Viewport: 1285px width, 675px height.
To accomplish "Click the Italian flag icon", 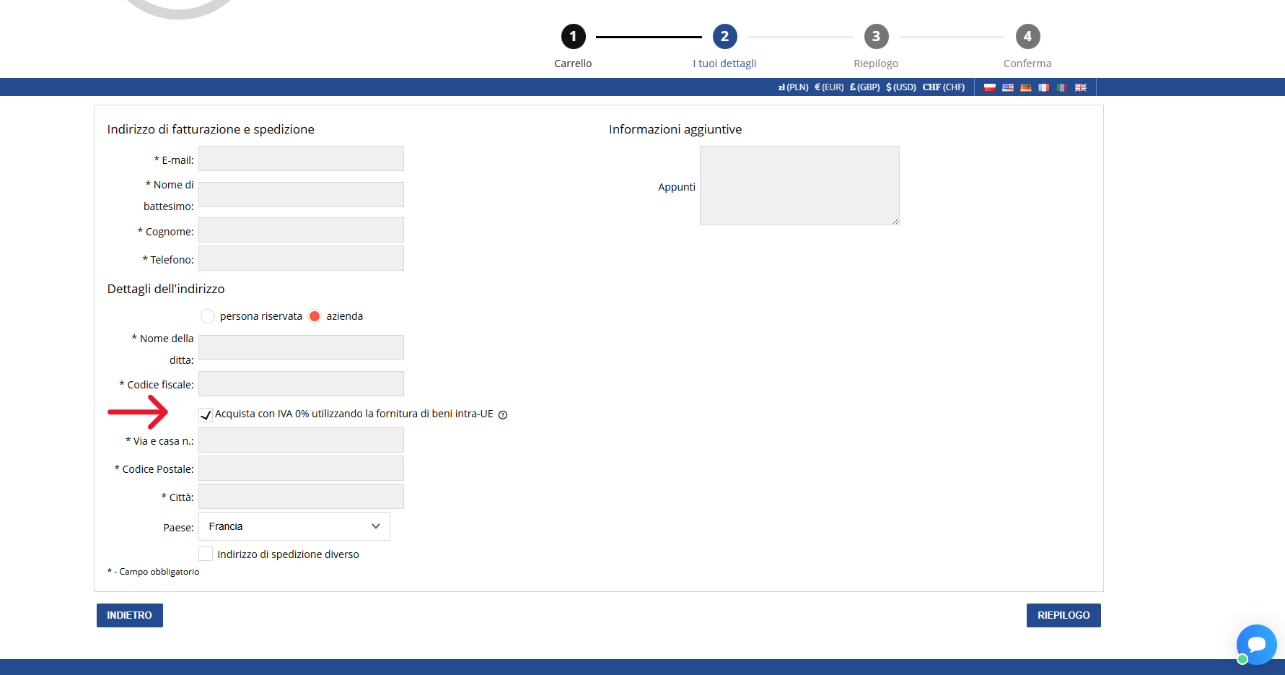I will 1061,87.
